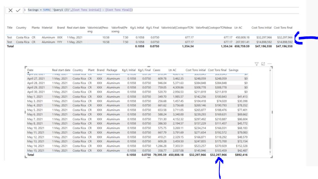
Task: Select the $892,416 total savings value
Action: pyautogui.click(x=241, y=155)
